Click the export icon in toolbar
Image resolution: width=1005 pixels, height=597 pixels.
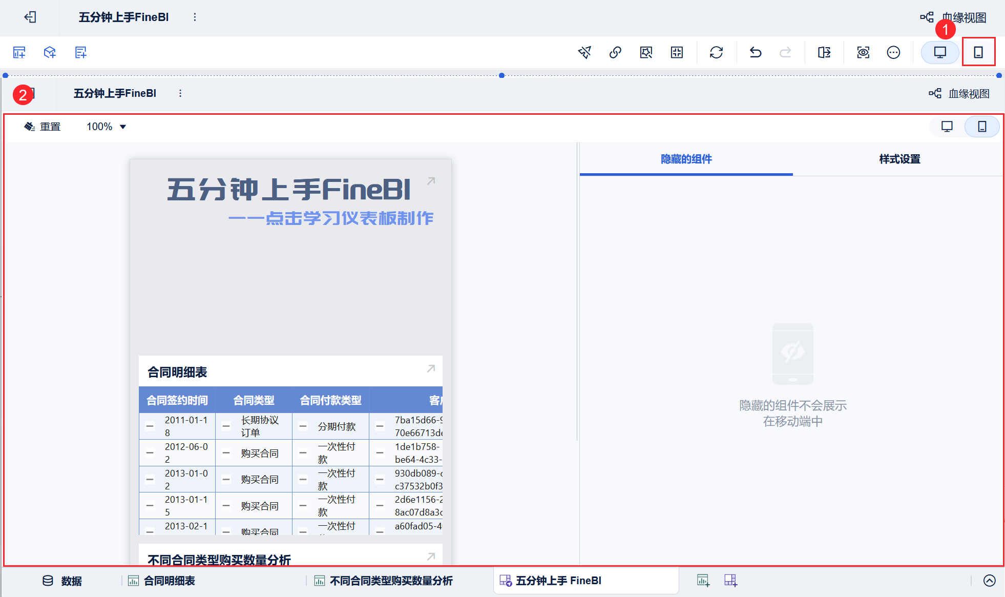824,52
